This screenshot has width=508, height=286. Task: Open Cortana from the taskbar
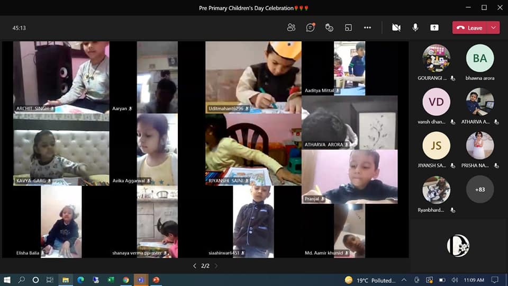click(35, 280)
